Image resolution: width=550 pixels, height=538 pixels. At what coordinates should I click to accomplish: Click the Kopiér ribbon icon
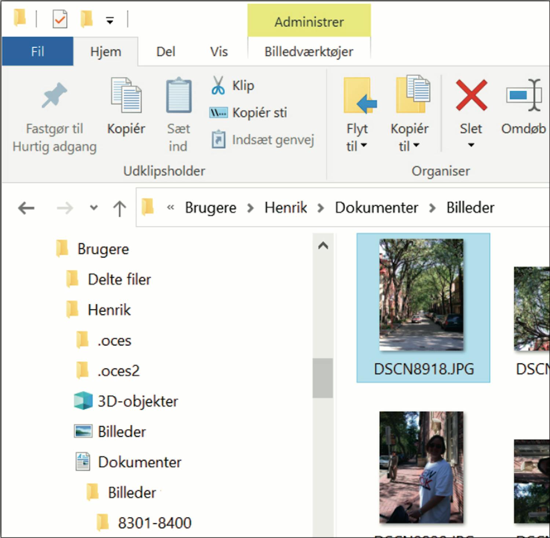pyautogui.click(x=126, y=96)
